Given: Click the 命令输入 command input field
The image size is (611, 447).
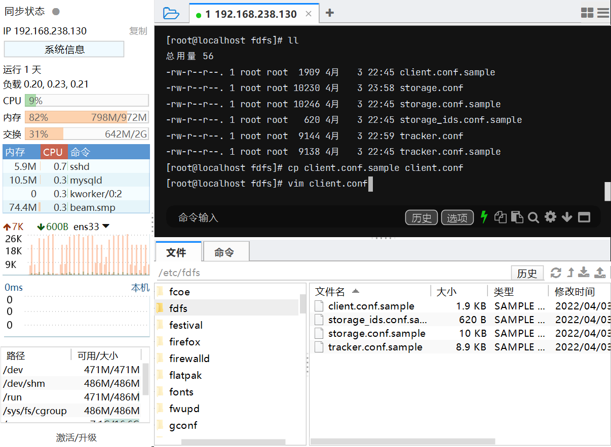Looking at the screenshot, I should point(284,217).
